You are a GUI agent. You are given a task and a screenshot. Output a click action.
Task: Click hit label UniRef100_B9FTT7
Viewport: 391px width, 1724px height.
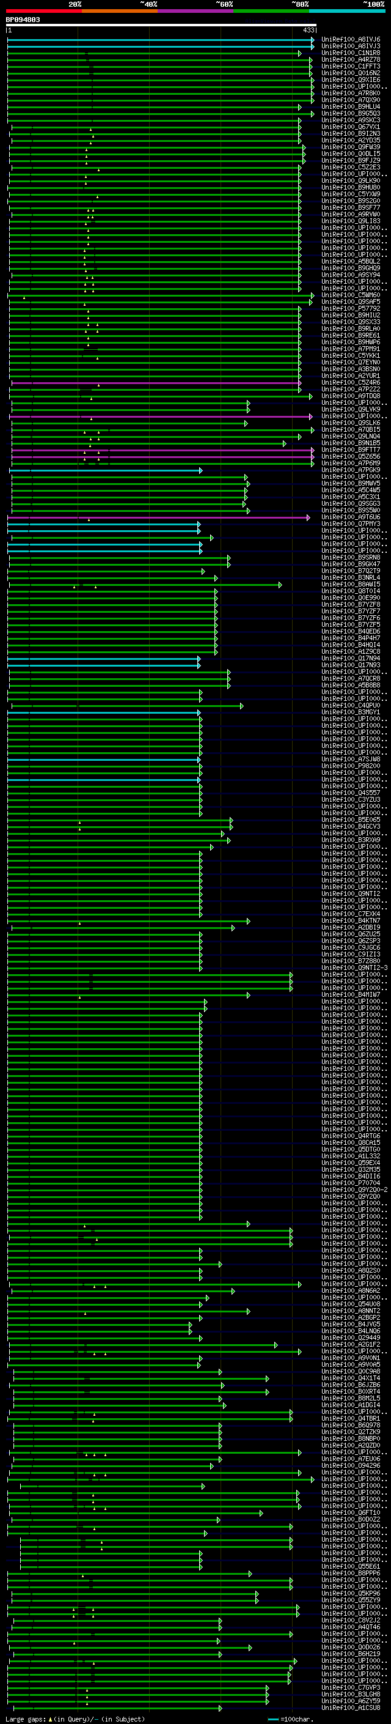coord(351,449)
